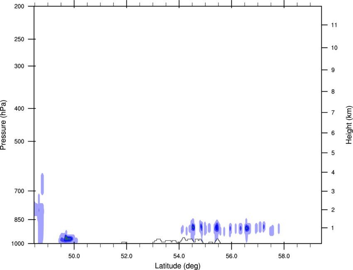Click the 'Height (km)' axis title

349,125
